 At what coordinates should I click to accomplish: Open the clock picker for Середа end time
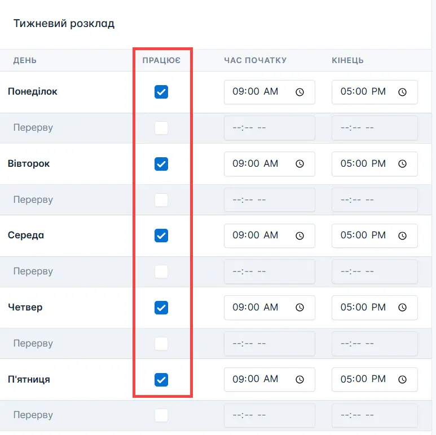click(402, 236)
